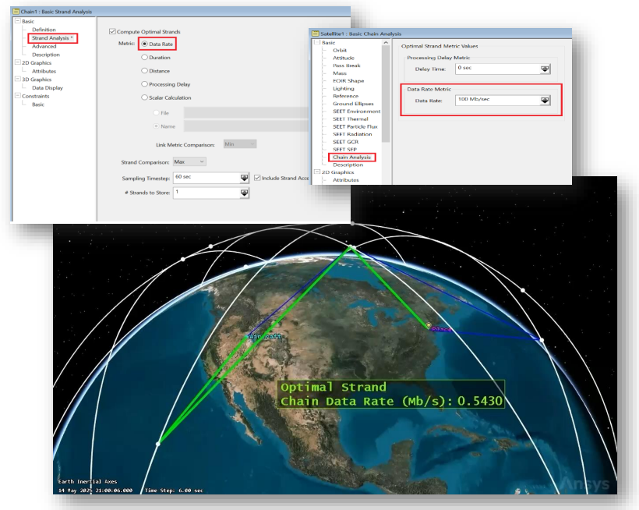Open Description page in Chain1 tree

46,55
